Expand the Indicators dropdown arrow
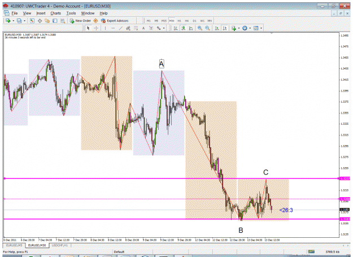Viewport: 353px width, 257px height. (x=239, y=28)
